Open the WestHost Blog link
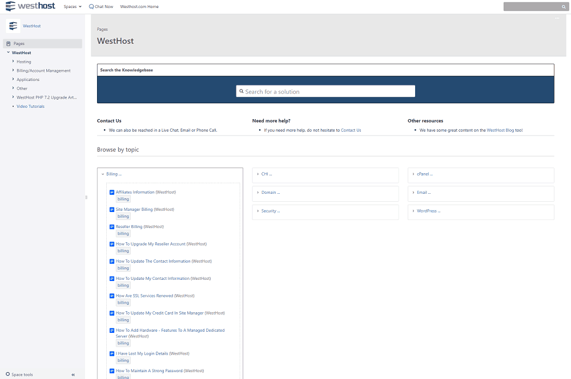Image resolution: width=571 pixels, height=379 pixels. (x=500, y=130)
